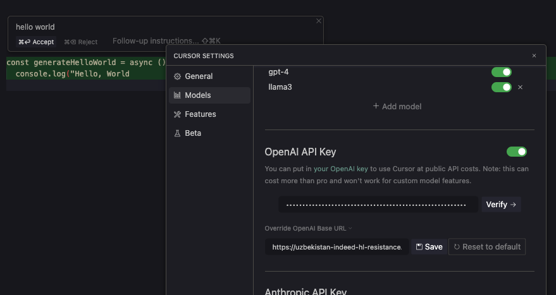Screen dimensions: 556x295
Task: Click the generateHelloWorld code line
Action: (86, 63)
